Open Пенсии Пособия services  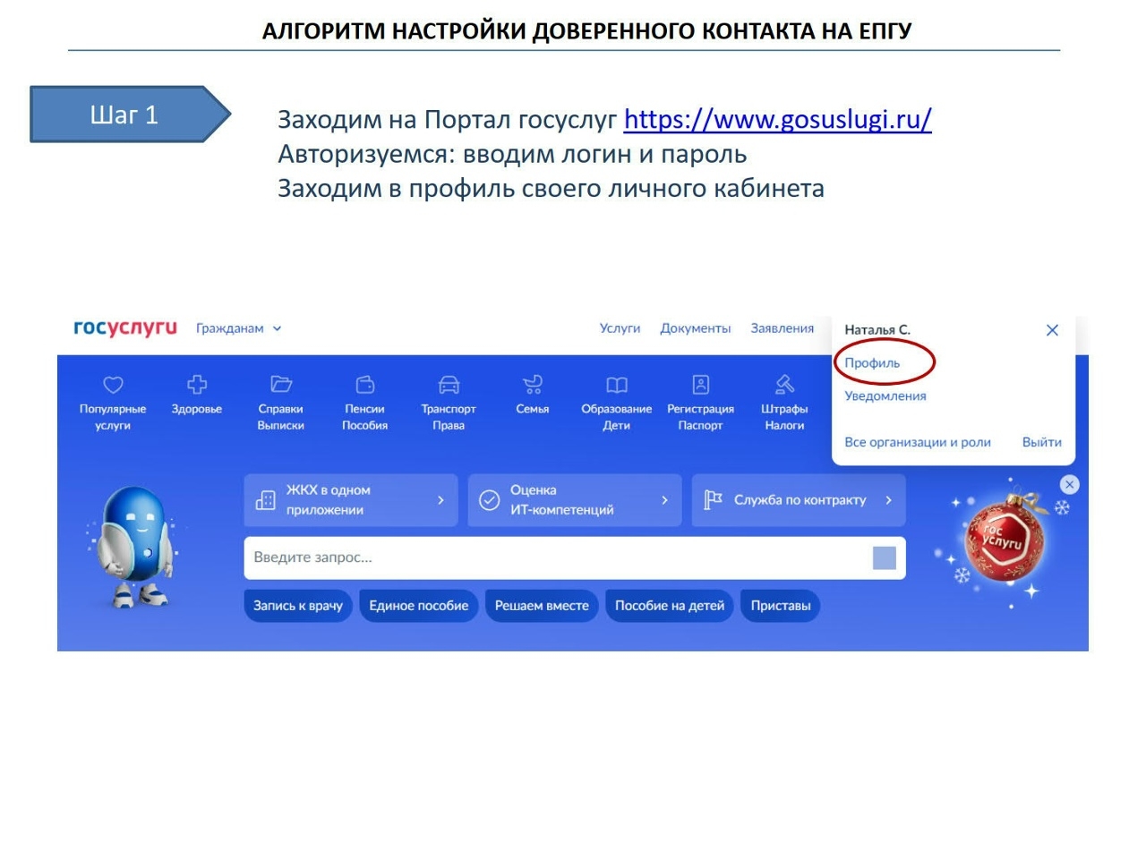pyautogui.click(x=364, y=398)
